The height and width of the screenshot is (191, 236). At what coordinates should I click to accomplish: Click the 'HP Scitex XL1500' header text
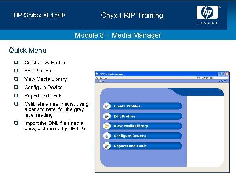tap(39, 15)
